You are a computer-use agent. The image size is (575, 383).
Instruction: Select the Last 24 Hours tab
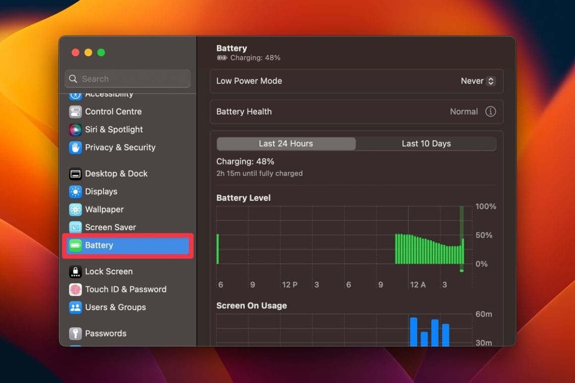click(x=286, y=143)
